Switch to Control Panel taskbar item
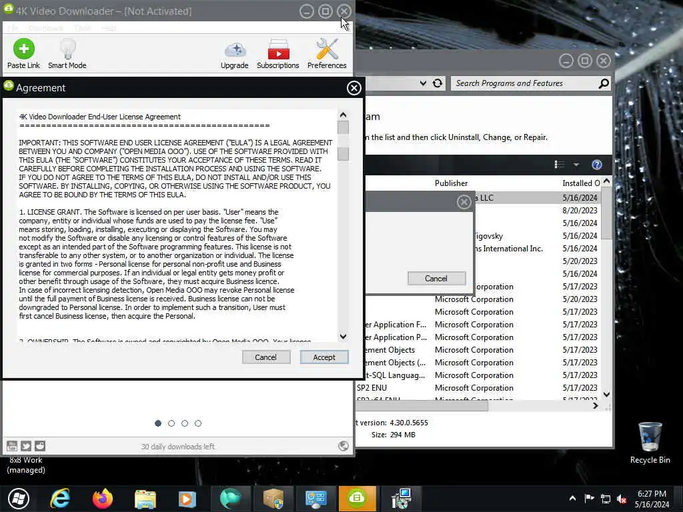683x512 pixels. point(315,499)
